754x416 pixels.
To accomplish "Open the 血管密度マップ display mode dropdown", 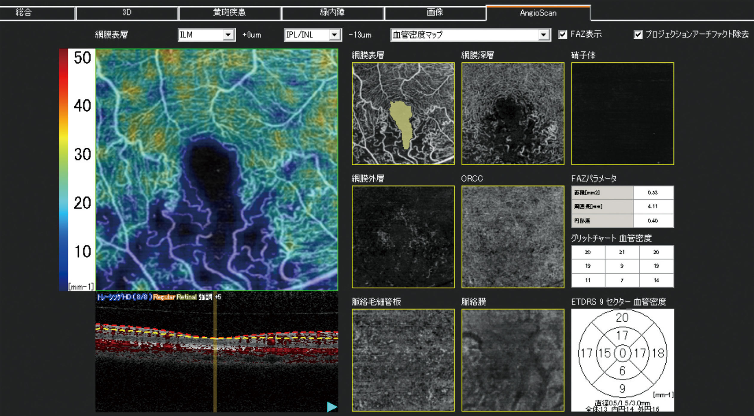I will pos(543,35).
